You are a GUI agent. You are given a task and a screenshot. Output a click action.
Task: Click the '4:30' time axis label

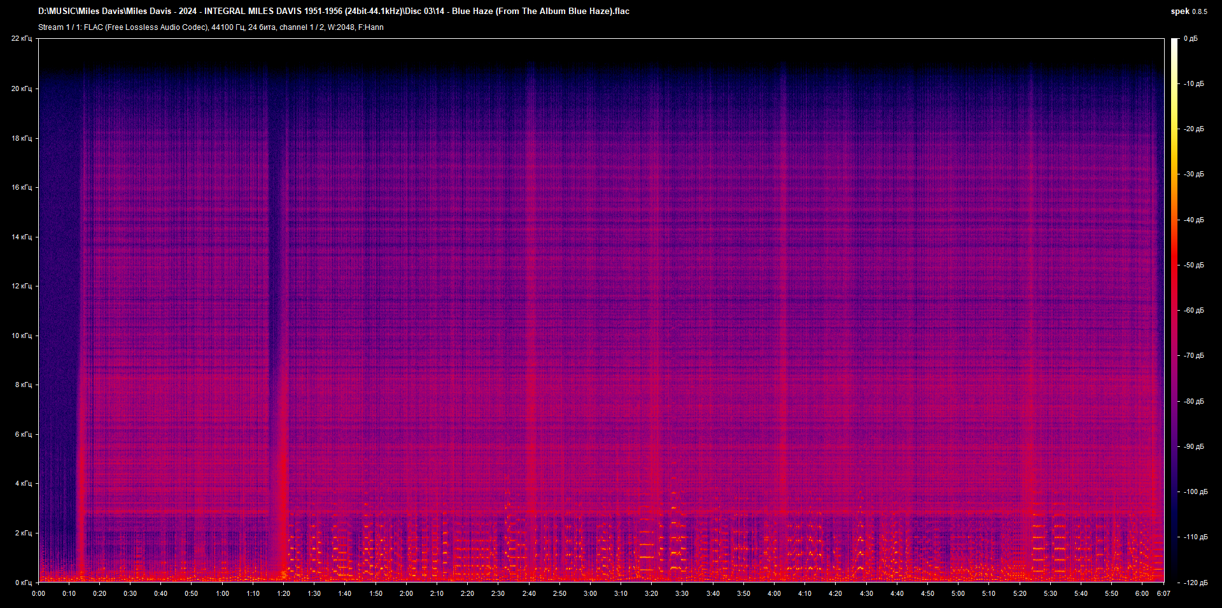click(x=866, y=593)
